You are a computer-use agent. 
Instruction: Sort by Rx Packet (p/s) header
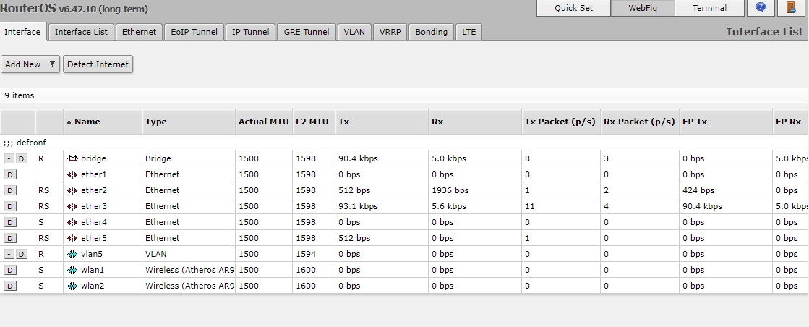[x=639, y=122]
